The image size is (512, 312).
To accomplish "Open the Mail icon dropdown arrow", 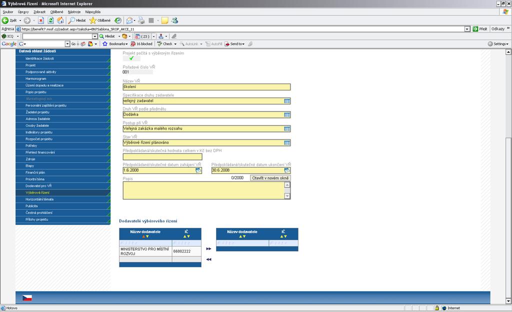I will point(134,20).
